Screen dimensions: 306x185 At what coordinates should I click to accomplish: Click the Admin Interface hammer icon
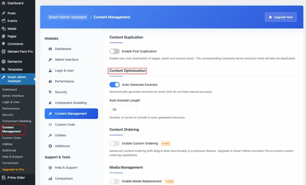[50, 60]
